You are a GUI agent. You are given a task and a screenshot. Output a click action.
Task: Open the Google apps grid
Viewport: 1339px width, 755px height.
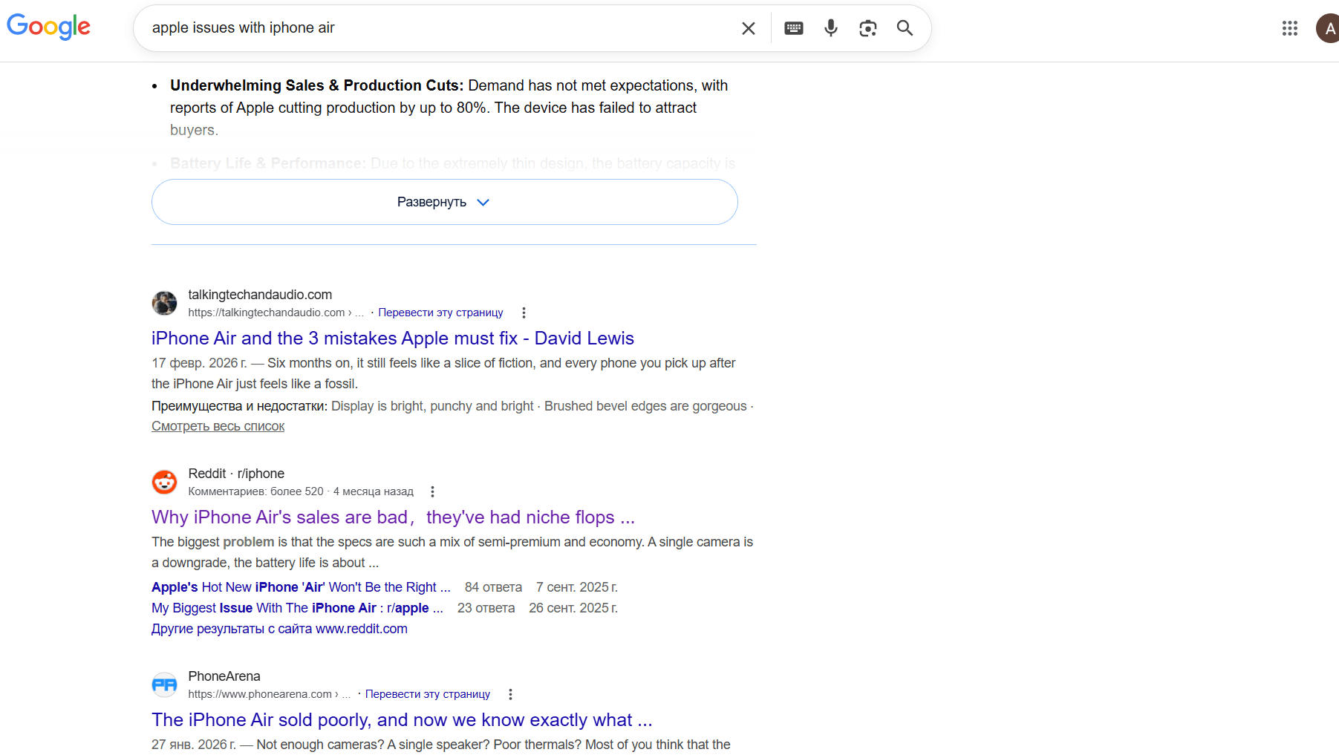1289,28
